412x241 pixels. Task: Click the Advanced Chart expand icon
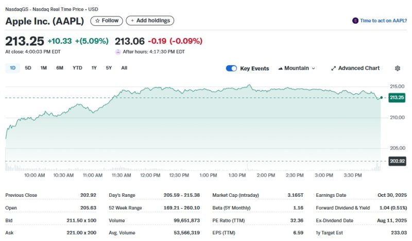(x=333, y=68)
